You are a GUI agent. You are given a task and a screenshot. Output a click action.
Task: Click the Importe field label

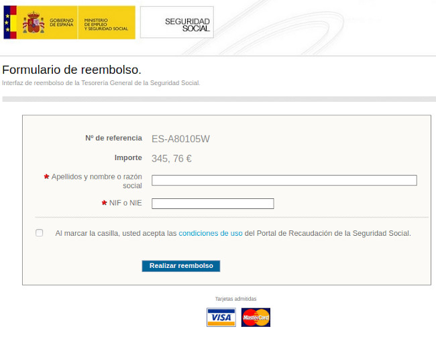pos(128,157)
